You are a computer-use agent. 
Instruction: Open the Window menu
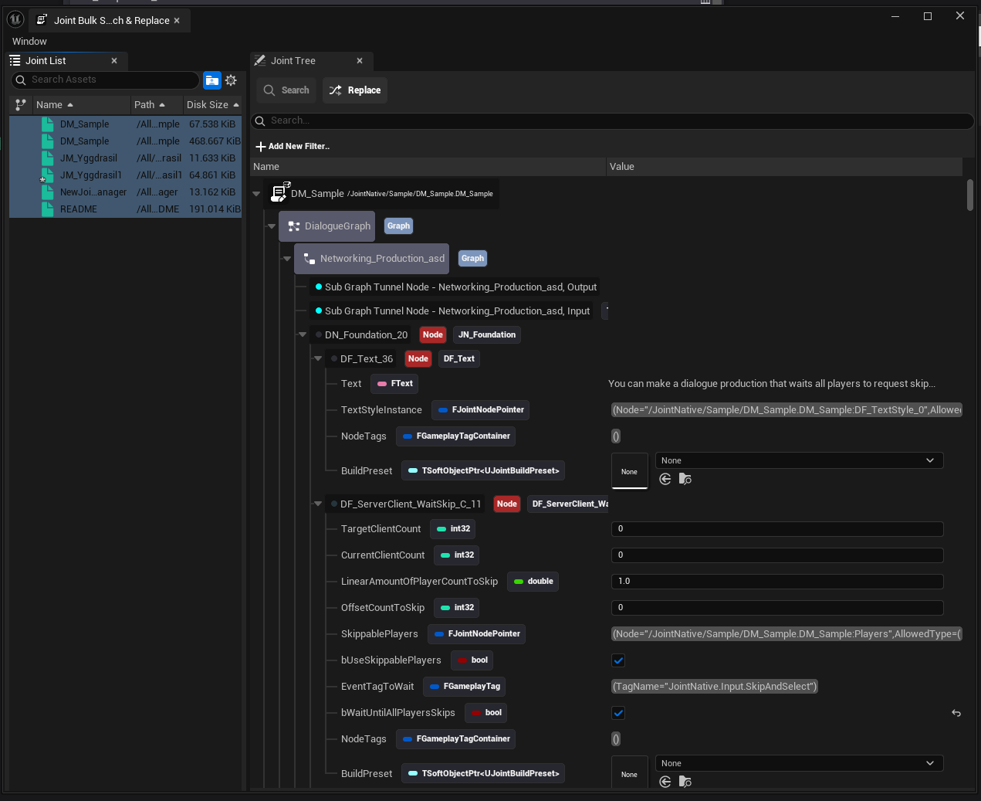(x=29, y=42)
